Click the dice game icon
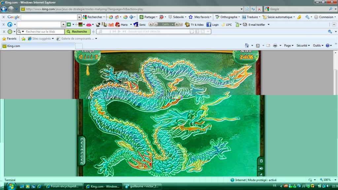 (104, 24)
